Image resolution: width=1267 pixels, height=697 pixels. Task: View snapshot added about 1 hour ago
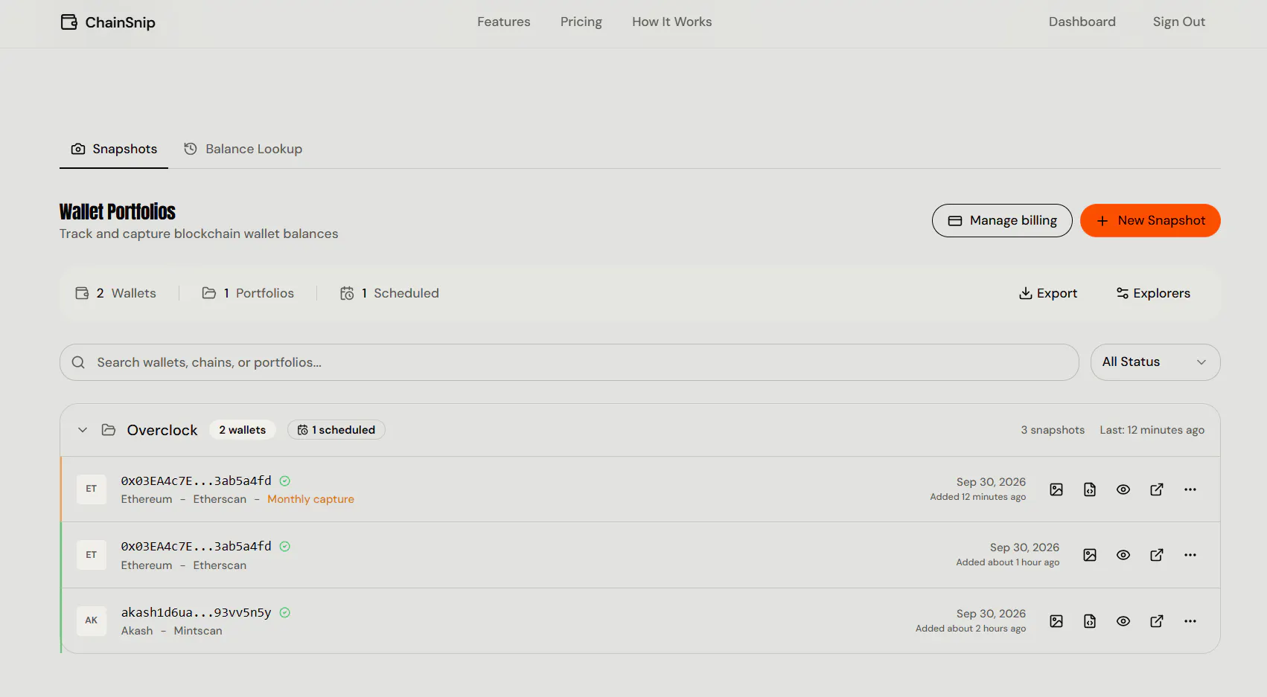1123,555
